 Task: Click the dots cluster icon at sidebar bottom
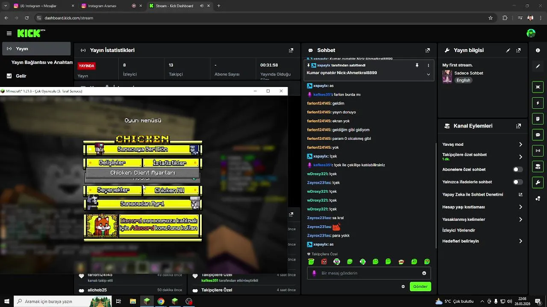pos(538,198)
